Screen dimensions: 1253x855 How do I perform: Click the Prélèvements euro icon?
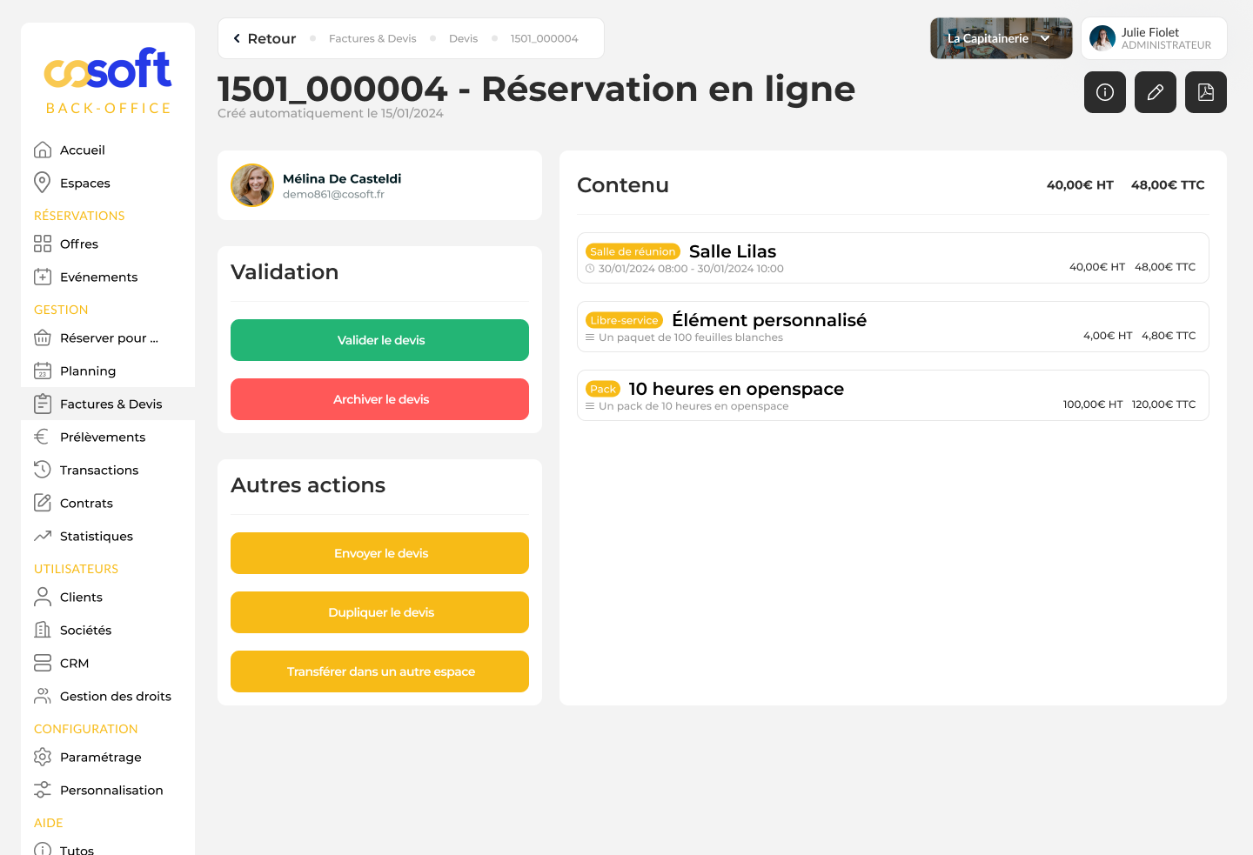pos(41,437)
